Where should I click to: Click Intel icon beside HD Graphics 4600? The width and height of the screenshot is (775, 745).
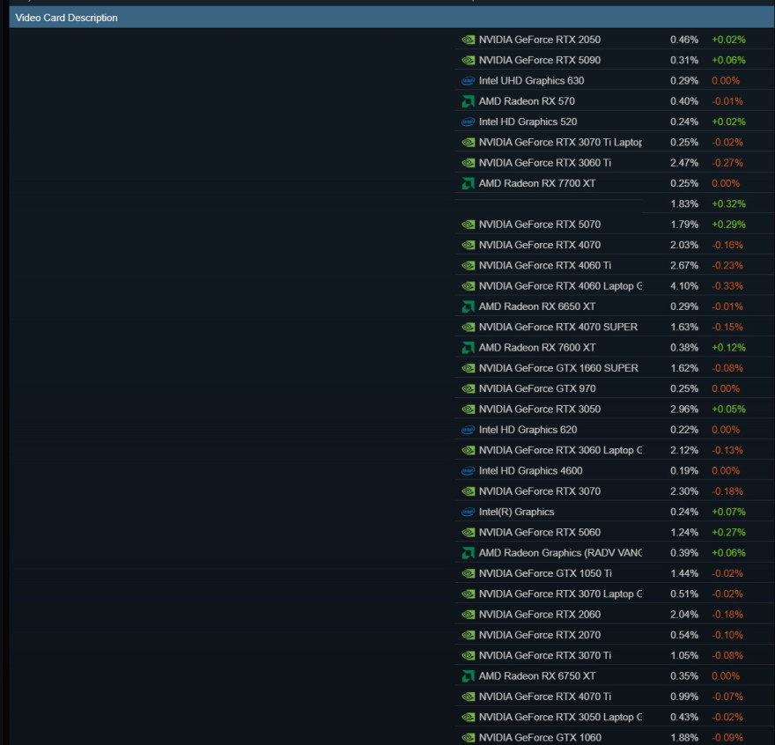[468, 471]
